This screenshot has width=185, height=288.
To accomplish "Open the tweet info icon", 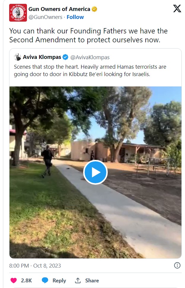I will point(177,266).
